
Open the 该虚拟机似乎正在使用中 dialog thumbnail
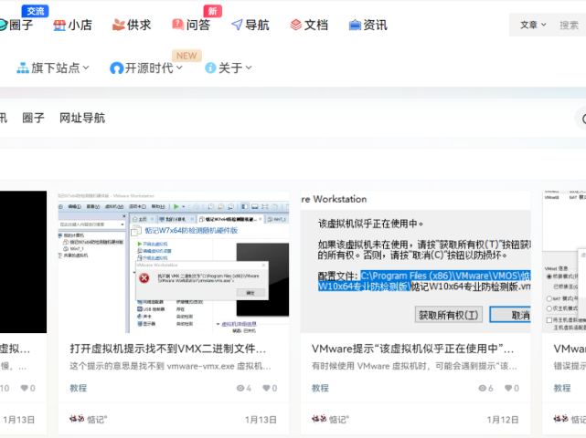pyautogui.click(x=415, y=262)
